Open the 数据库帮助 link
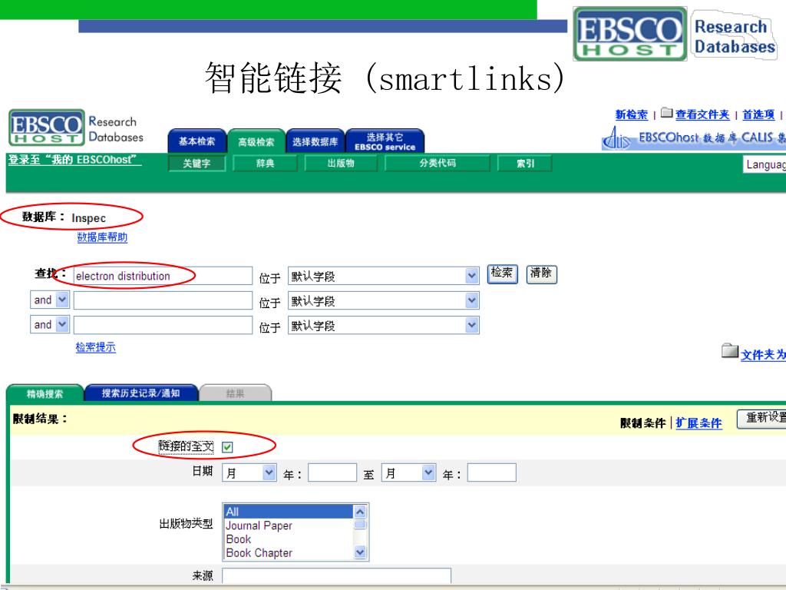Image resolution: width=786 pixels, height=590 pixels. [102, 237]
